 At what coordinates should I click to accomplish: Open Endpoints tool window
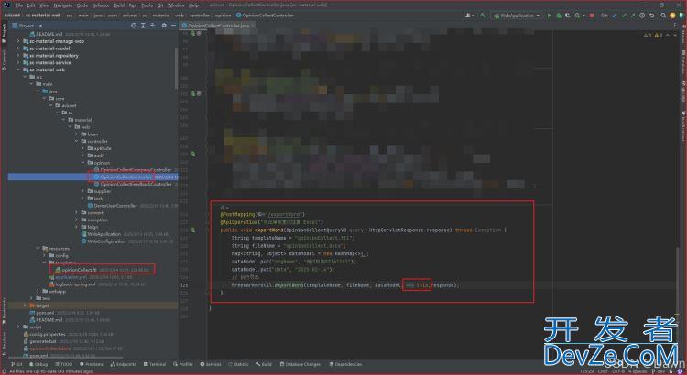pyautogui.click(x=123, y=364)
